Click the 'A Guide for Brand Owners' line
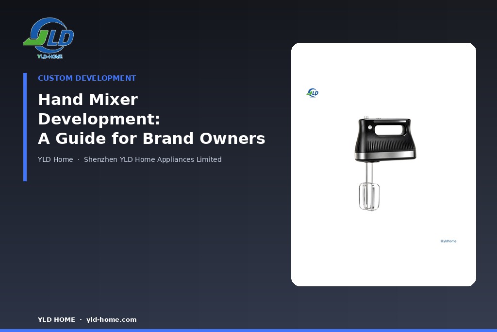Viewport: 497px width, 332px height. coord(151,139)
